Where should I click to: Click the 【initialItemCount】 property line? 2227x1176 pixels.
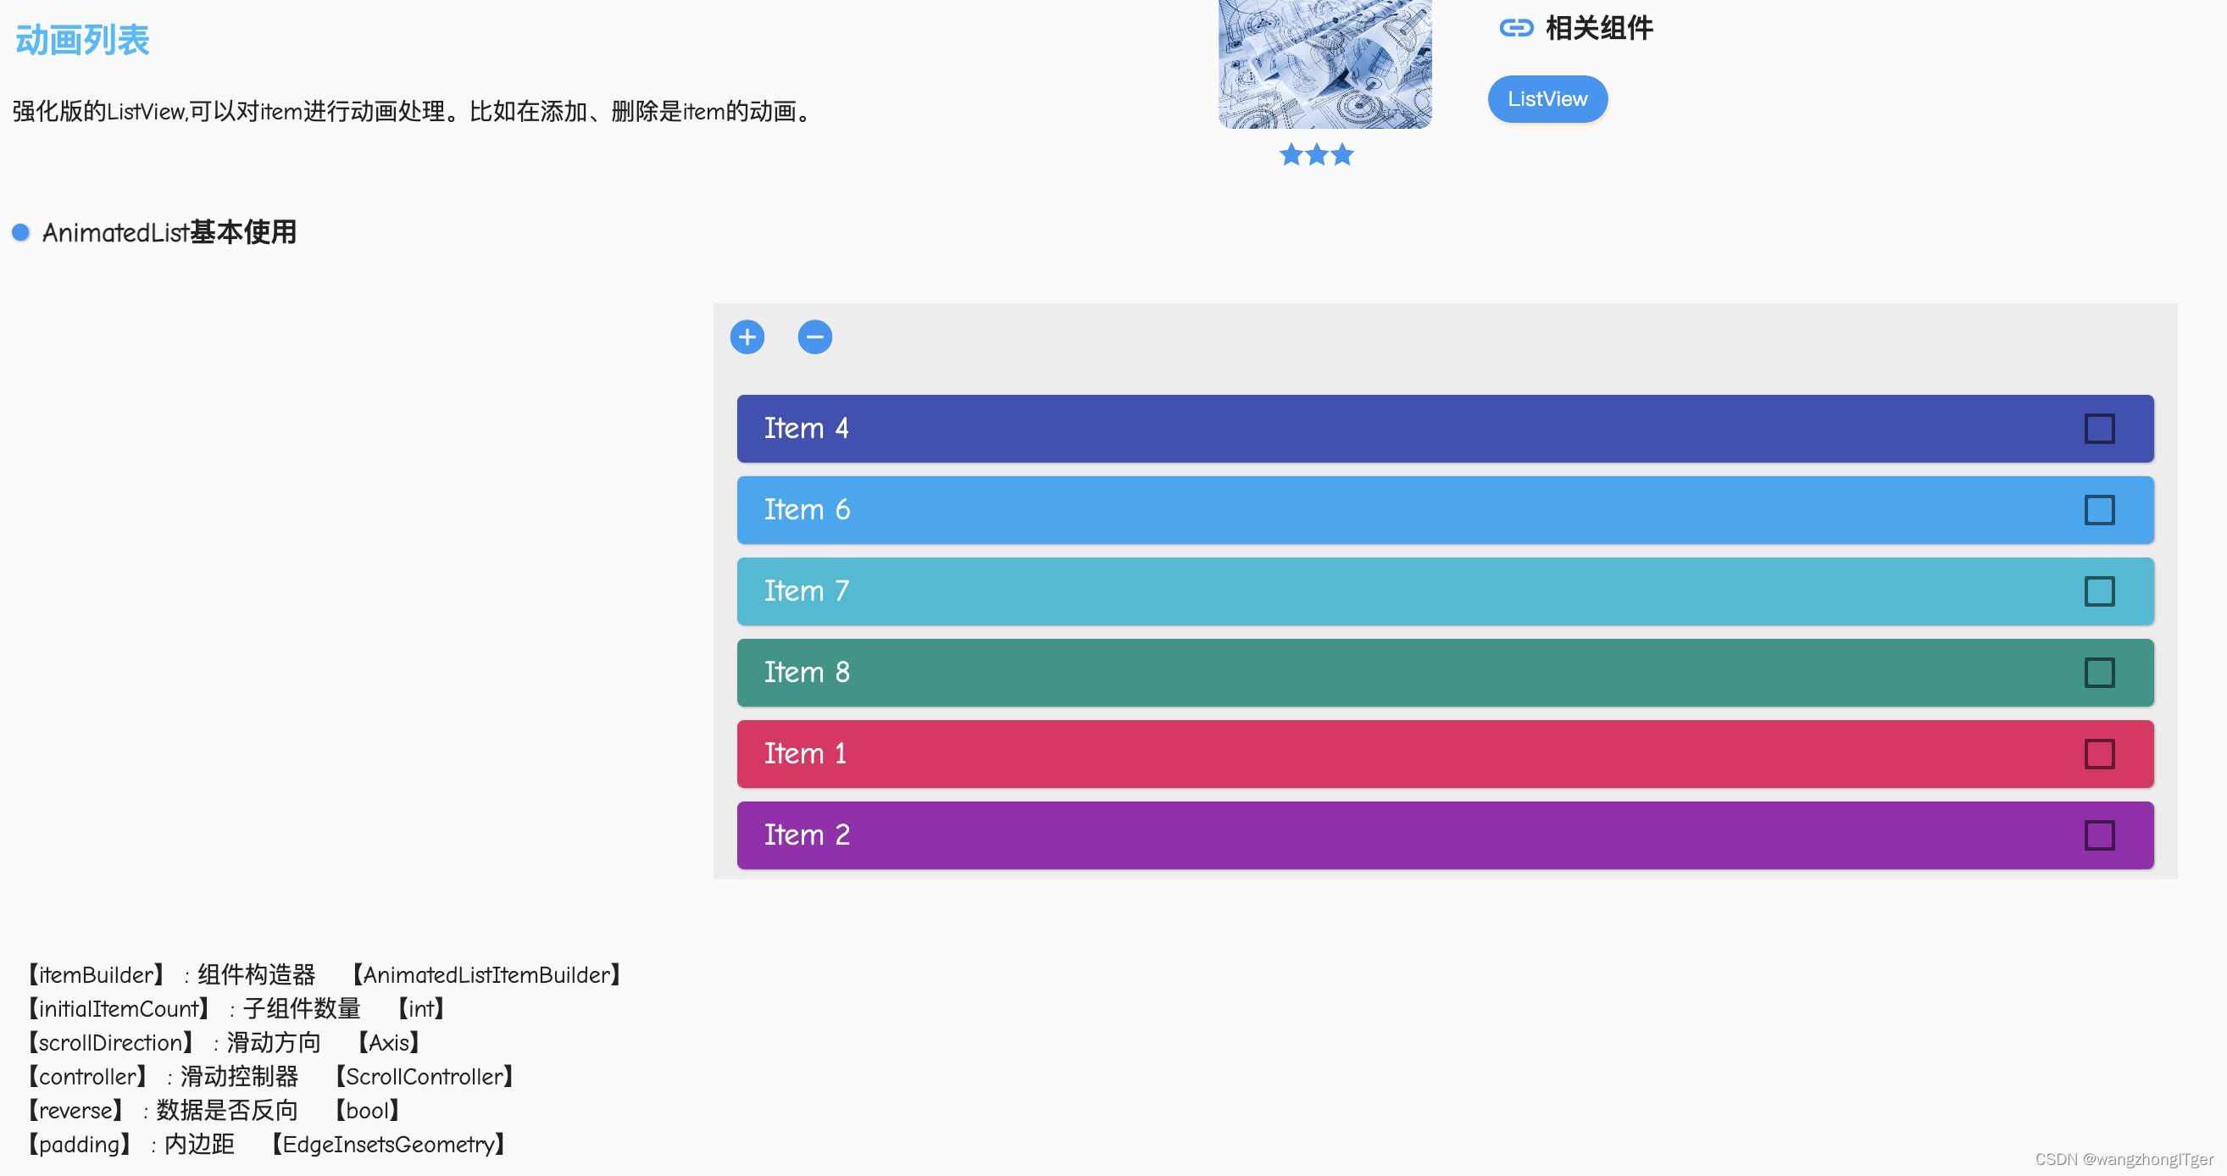(x=235, y=1008)
